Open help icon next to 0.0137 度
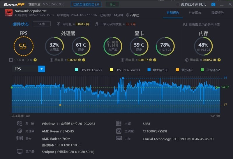This screenshot has height=159, width=233. click(155, 60)
